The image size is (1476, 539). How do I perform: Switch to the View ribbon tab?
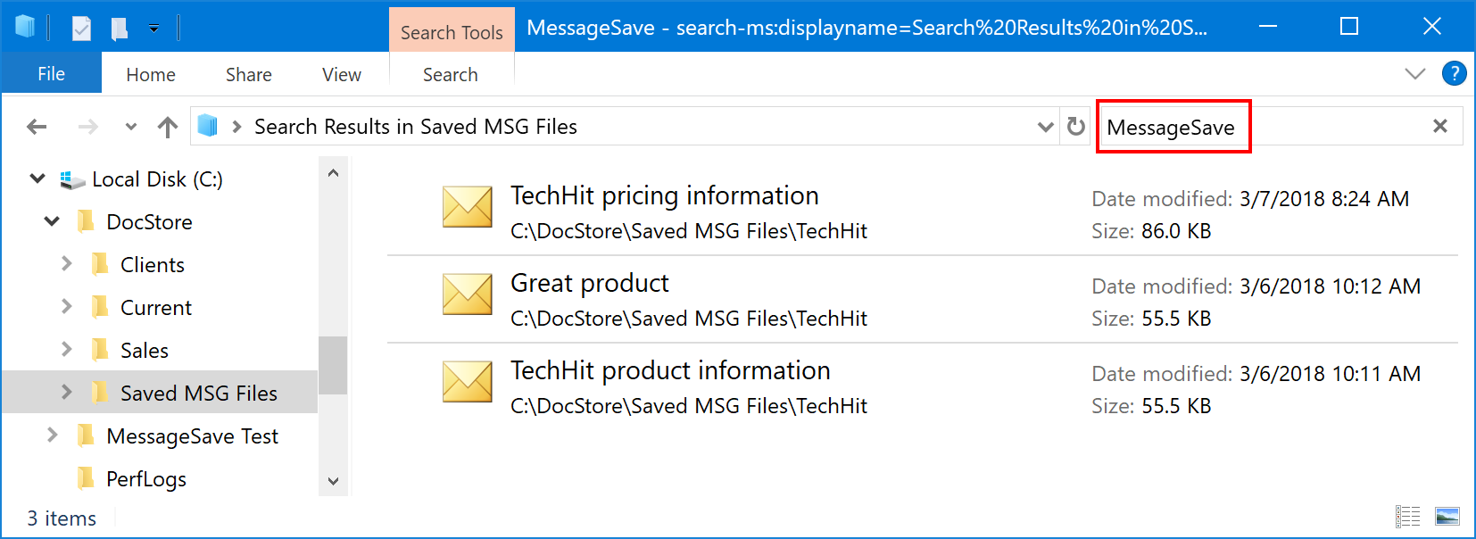(x=342, y=75)
